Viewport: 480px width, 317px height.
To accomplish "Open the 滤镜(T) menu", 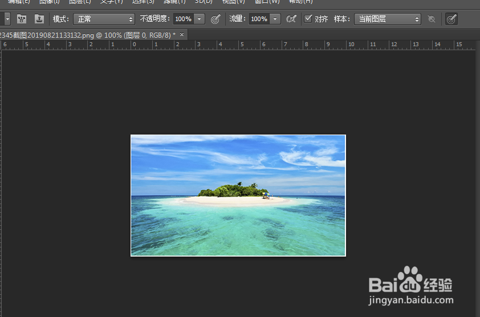I will pyautogui.click(x=174, y=2).
